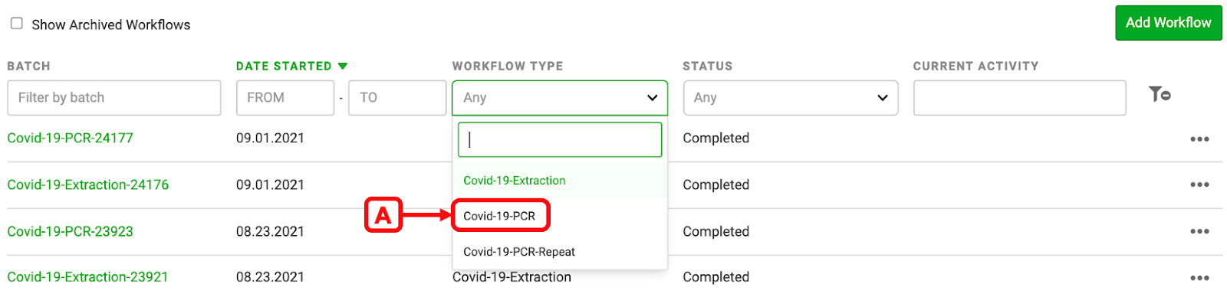Open batch Covid-19-Extraction-24176 link
This screenshot has height=297, width=1227.
pyautogui.click(x=87, y=184)
